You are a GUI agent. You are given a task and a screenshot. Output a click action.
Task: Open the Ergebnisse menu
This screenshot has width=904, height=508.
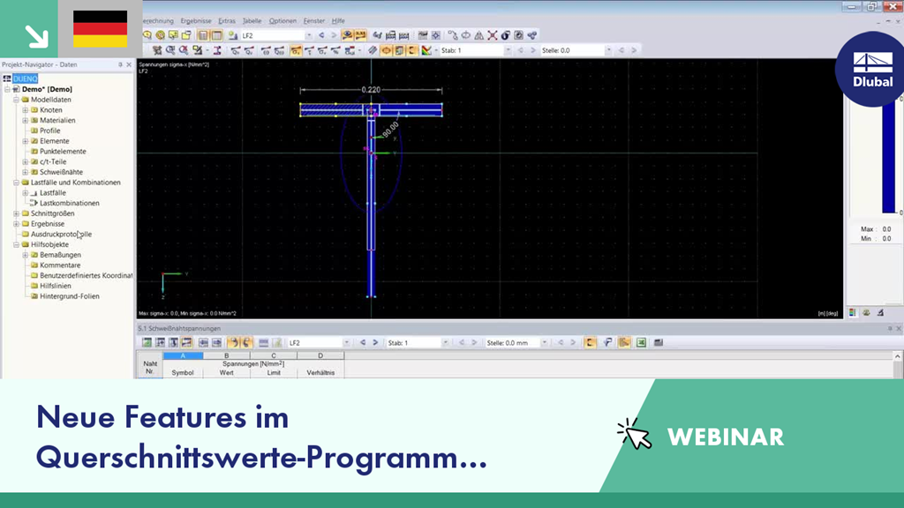[195, 21]
